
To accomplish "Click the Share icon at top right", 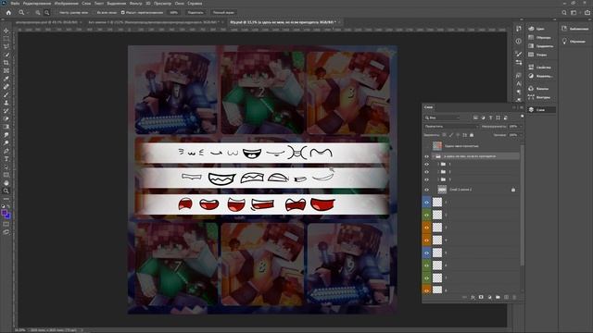I will 587,12.
